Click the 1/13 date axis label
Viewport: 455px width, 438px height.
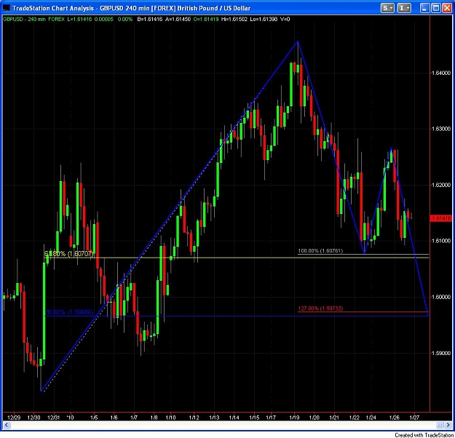pos(214,418)
